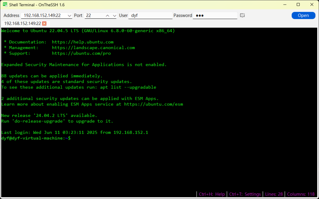Click Ctrl+H: Help in status bar
The height and width of the screenshot is (199, 319).
(x=212, y=194)
